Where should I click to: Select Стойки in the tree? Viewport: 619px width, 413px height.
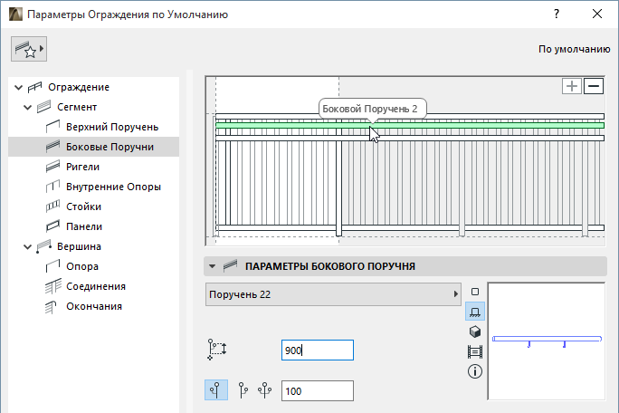(83, 206)
